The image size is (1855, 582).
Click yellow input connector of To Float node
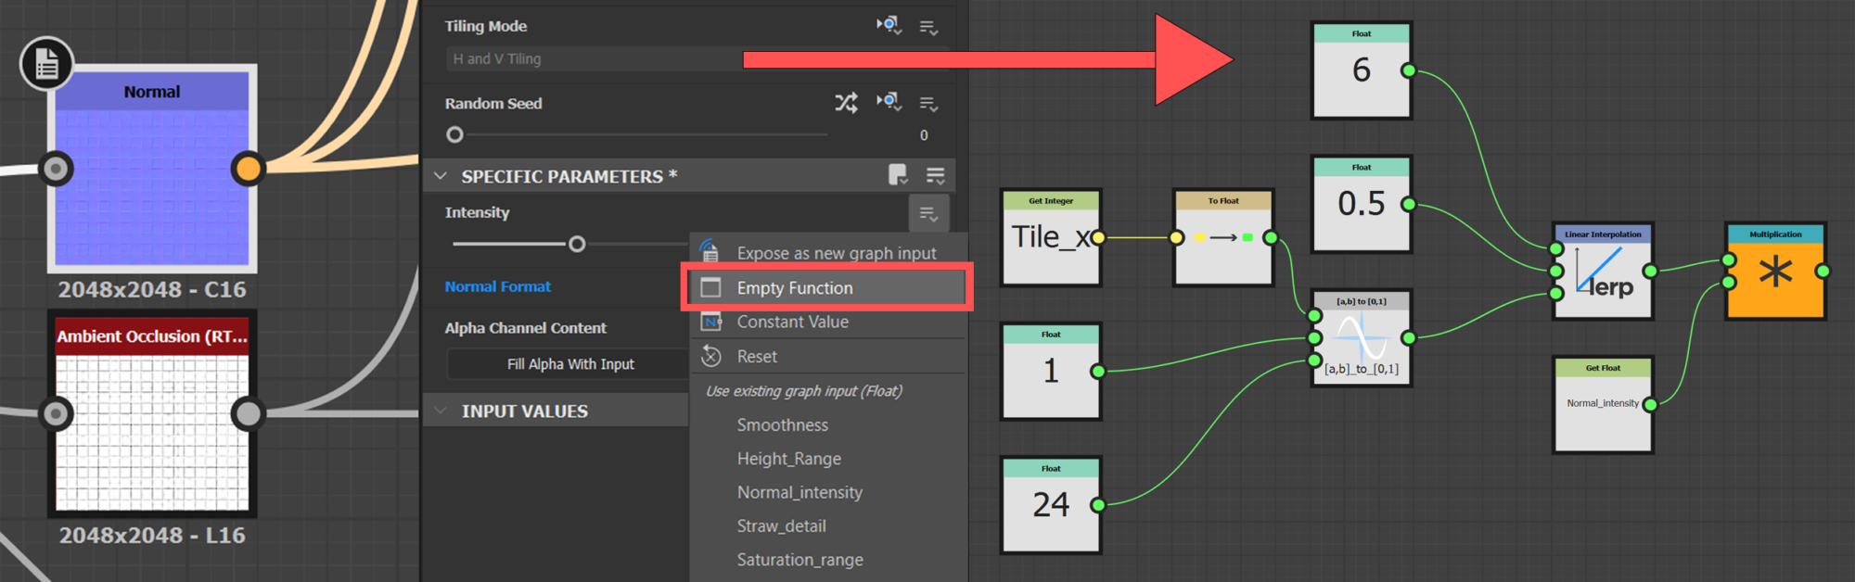(x=1176, y=237)
